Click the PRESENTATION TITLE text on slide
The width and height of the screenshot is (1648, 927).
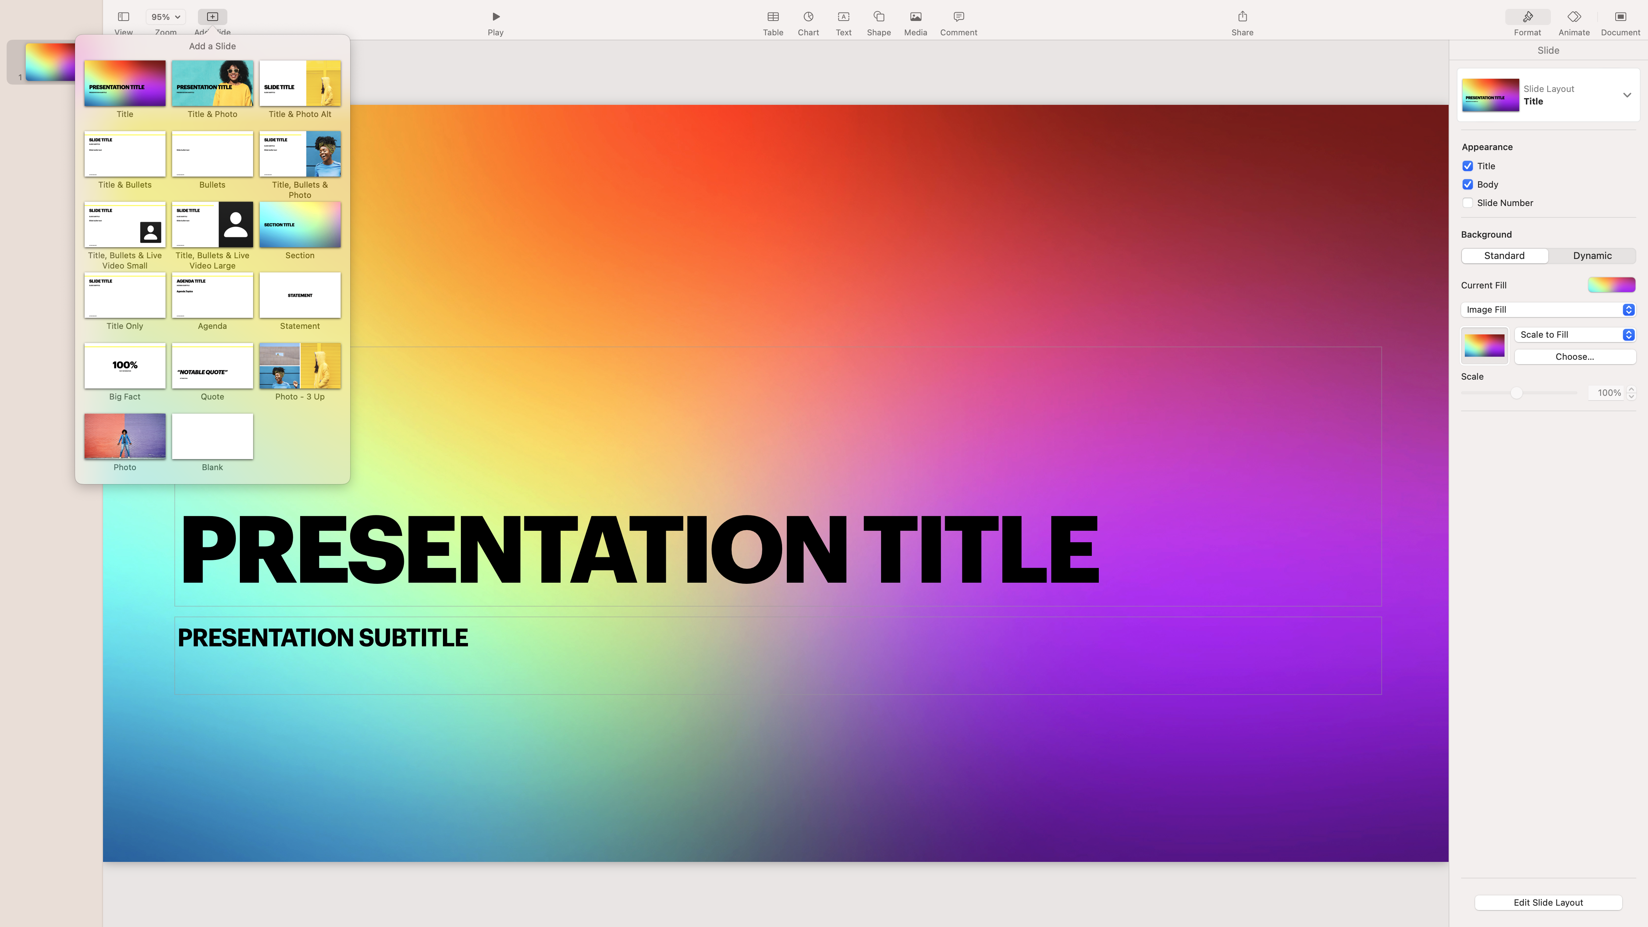click(640, 549)
